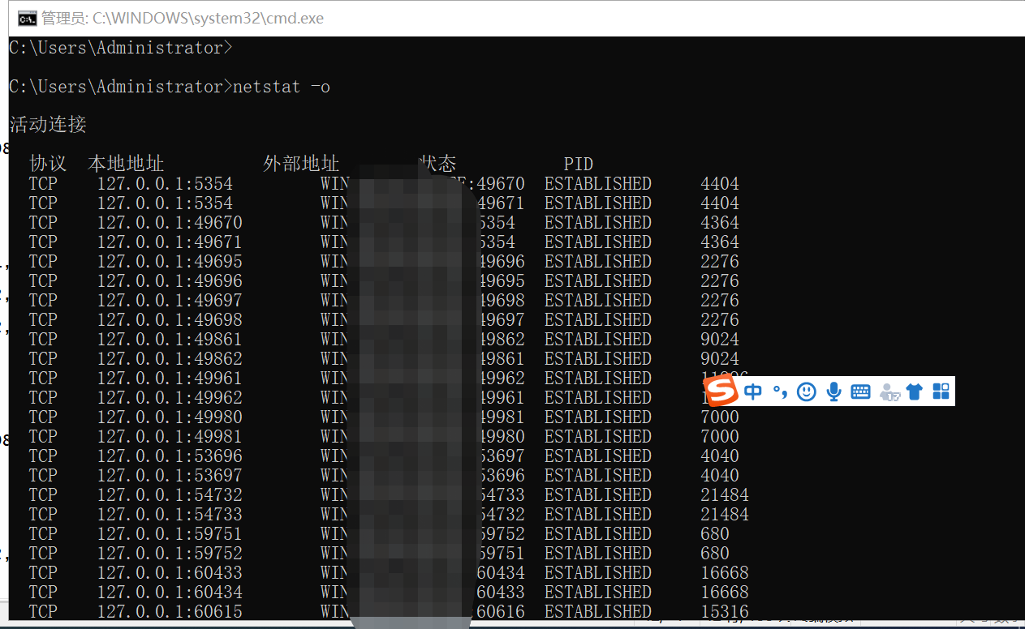Viewport: 1025px width, 629px height.
Task: Open the Sogou soft keyboard
Action: (x=860, y=392)
